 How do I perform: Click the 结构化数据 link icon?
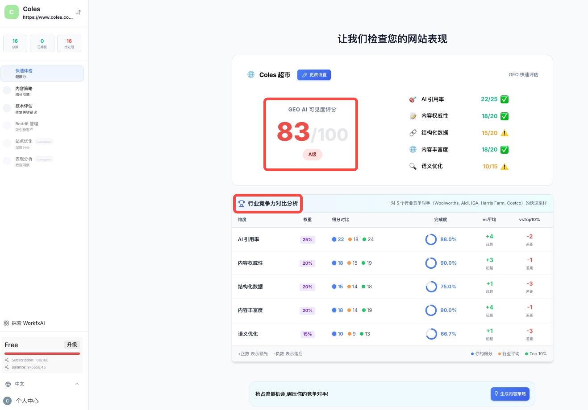(x=413, y=133)
